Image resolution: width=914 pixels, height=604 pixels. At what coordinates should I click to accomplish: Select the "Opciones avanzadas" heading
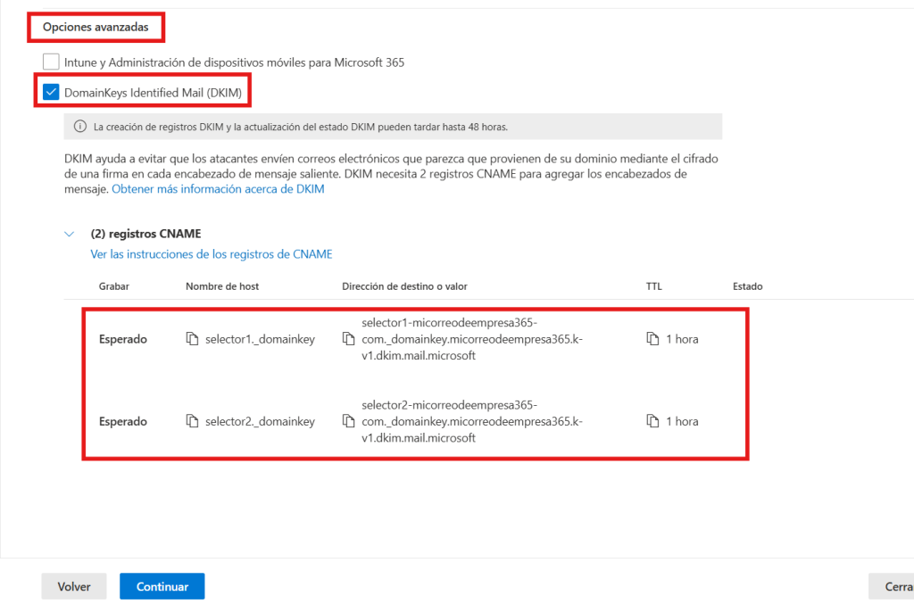(96, 28)
